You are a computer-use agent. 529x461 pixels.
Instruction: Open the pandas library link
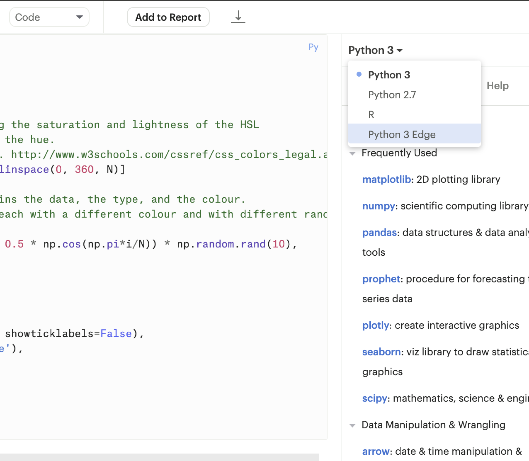(379, 232)
